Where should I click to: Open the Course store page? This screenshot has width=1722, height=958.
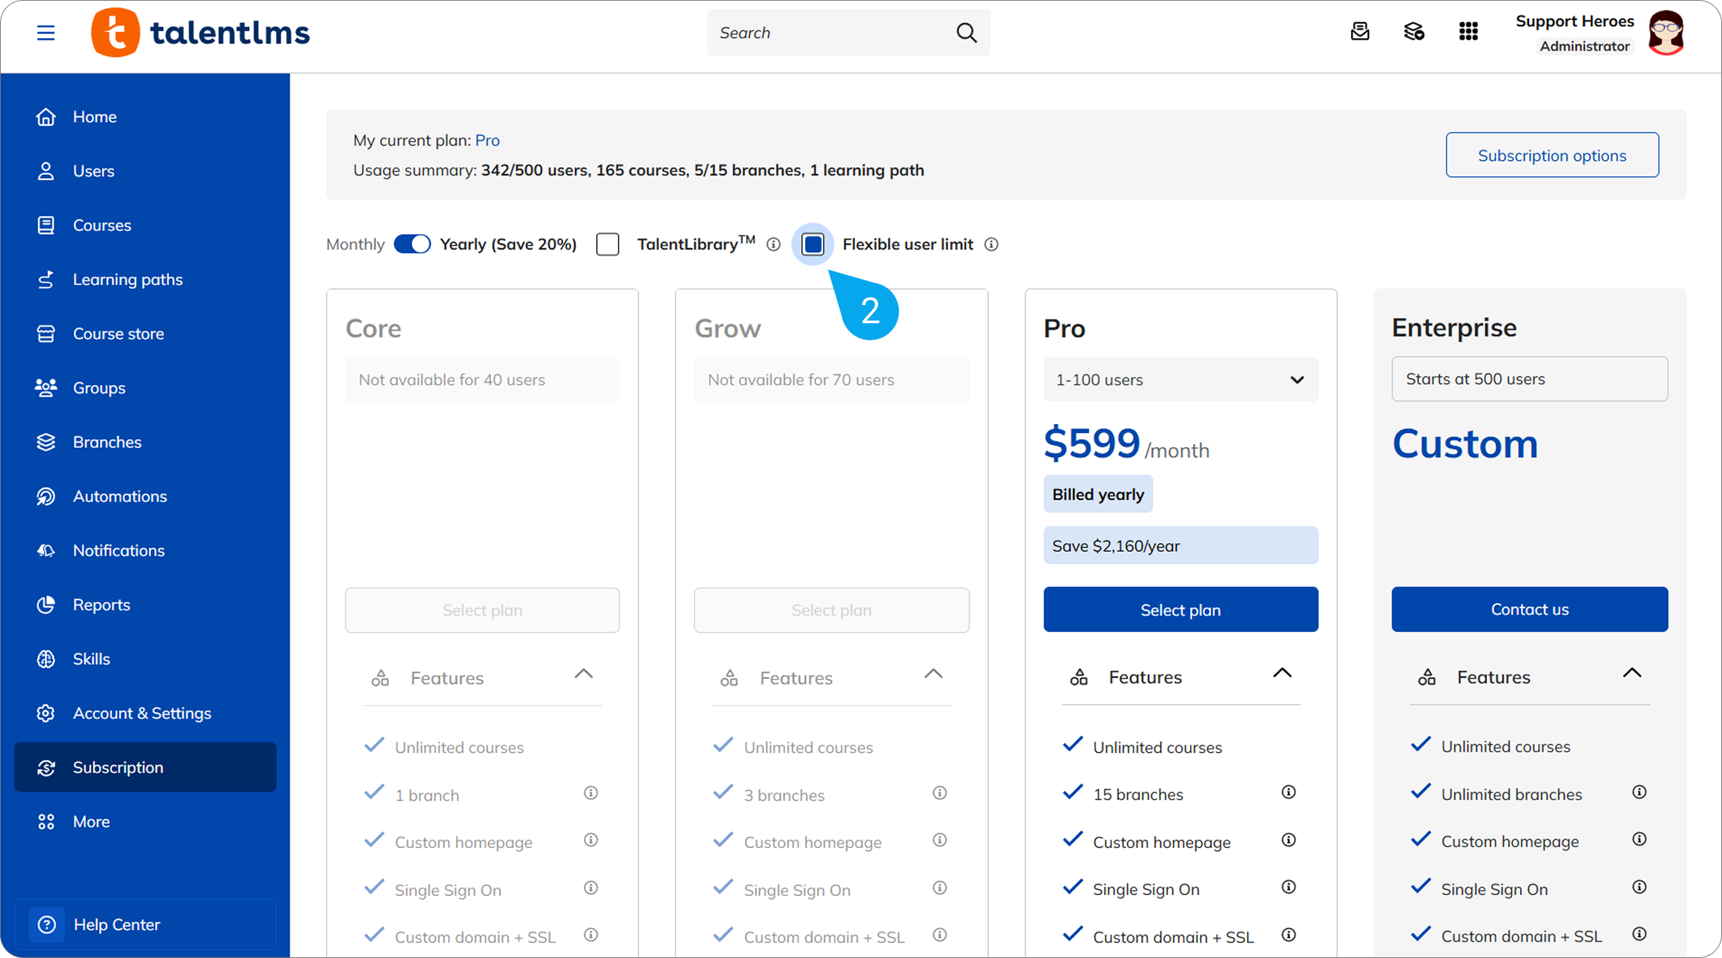click(145, 334)
